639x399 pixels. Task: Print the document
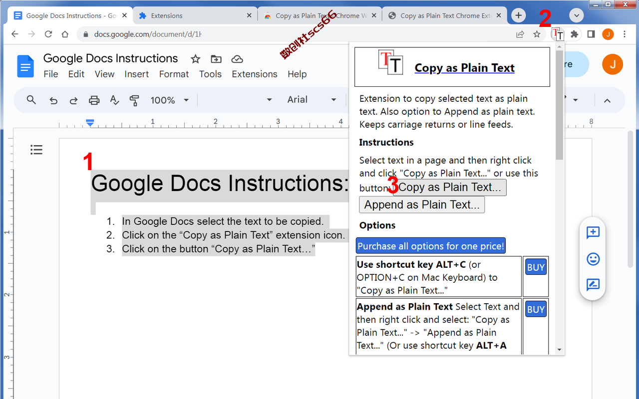94,100
